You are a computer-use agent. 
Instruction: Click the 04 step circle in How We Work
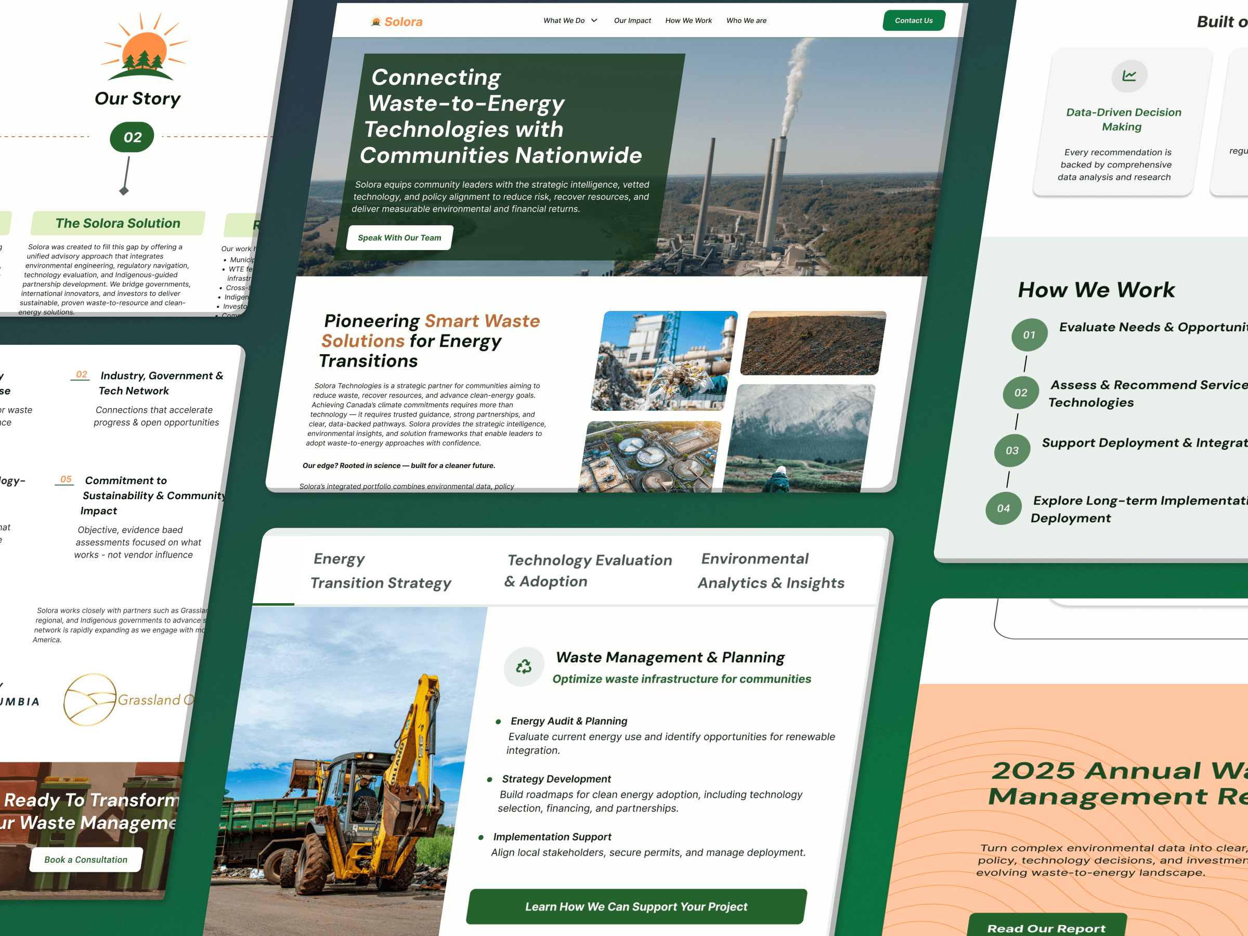pos(1003,509)
